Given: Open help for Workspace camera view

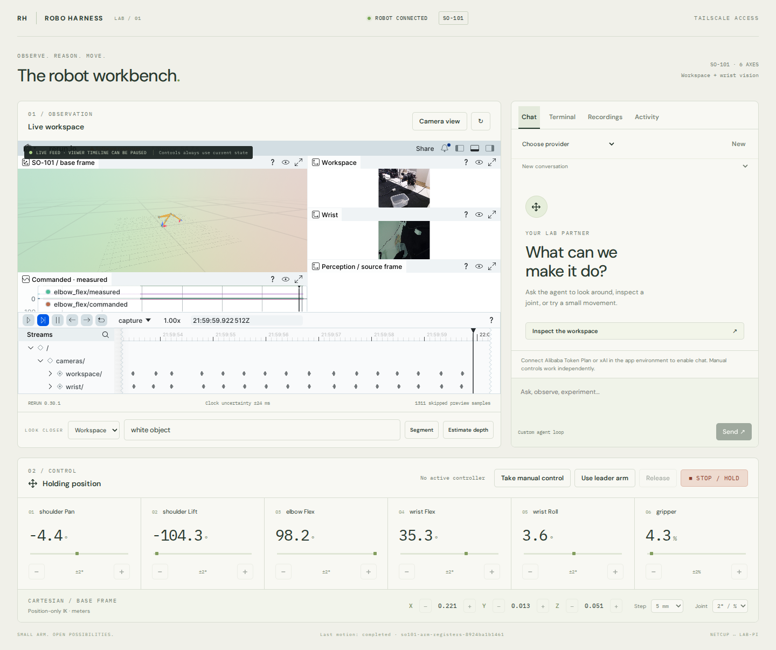Looking at the screenshot, I should [x=466, y=162].
